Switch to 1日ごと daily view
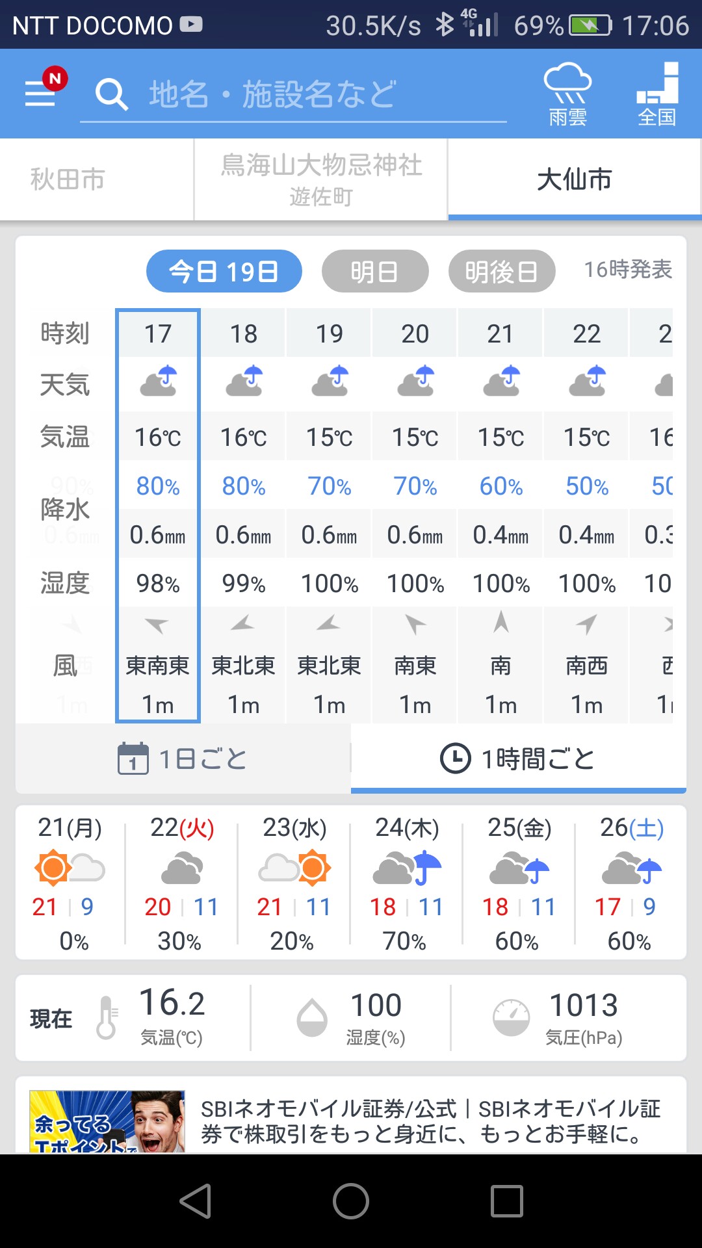 tap(183, 759)
